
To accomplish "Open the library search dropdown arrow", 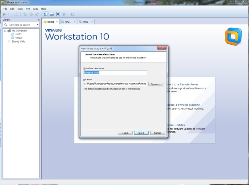I will (x=37, y=25).
